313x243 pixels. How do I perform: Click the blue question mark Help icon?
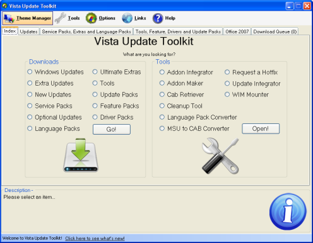[x=158, y=18]
